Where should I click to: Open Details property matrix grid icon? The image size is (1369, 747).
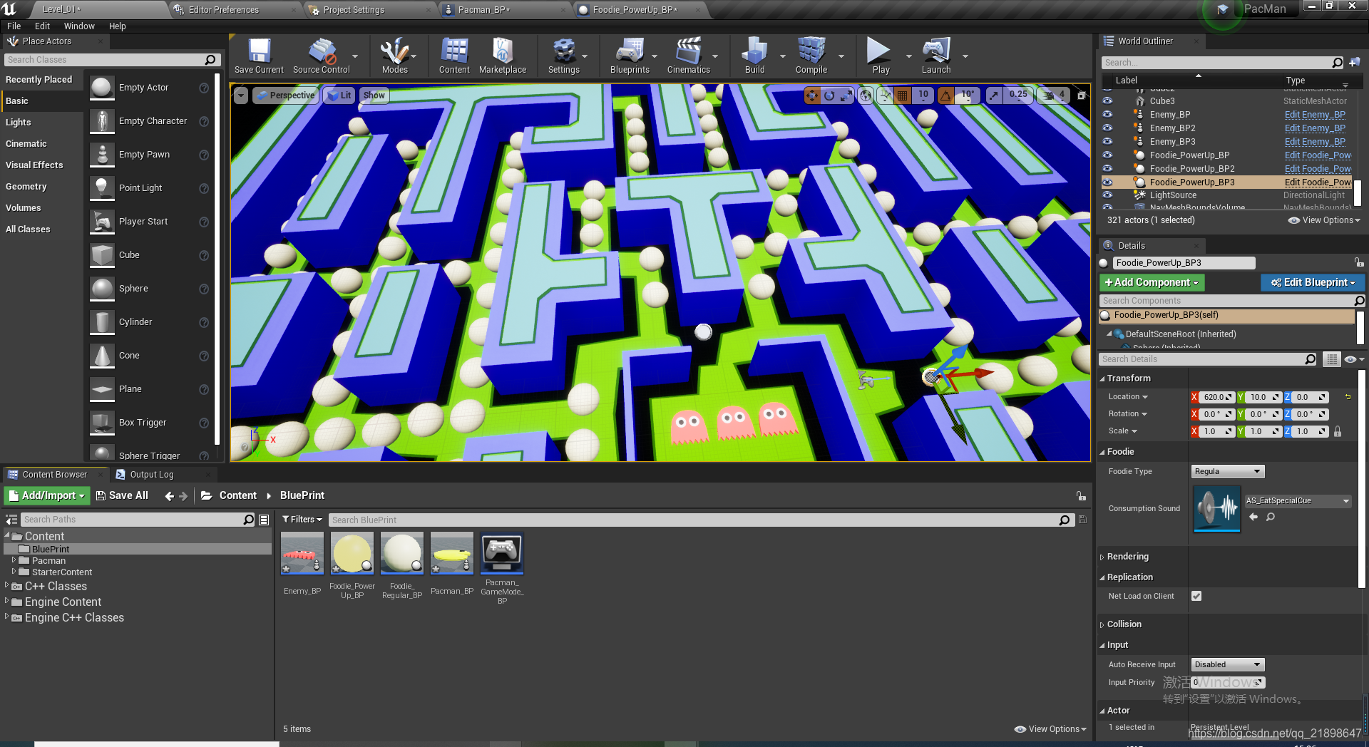(x=1331, y=359)
